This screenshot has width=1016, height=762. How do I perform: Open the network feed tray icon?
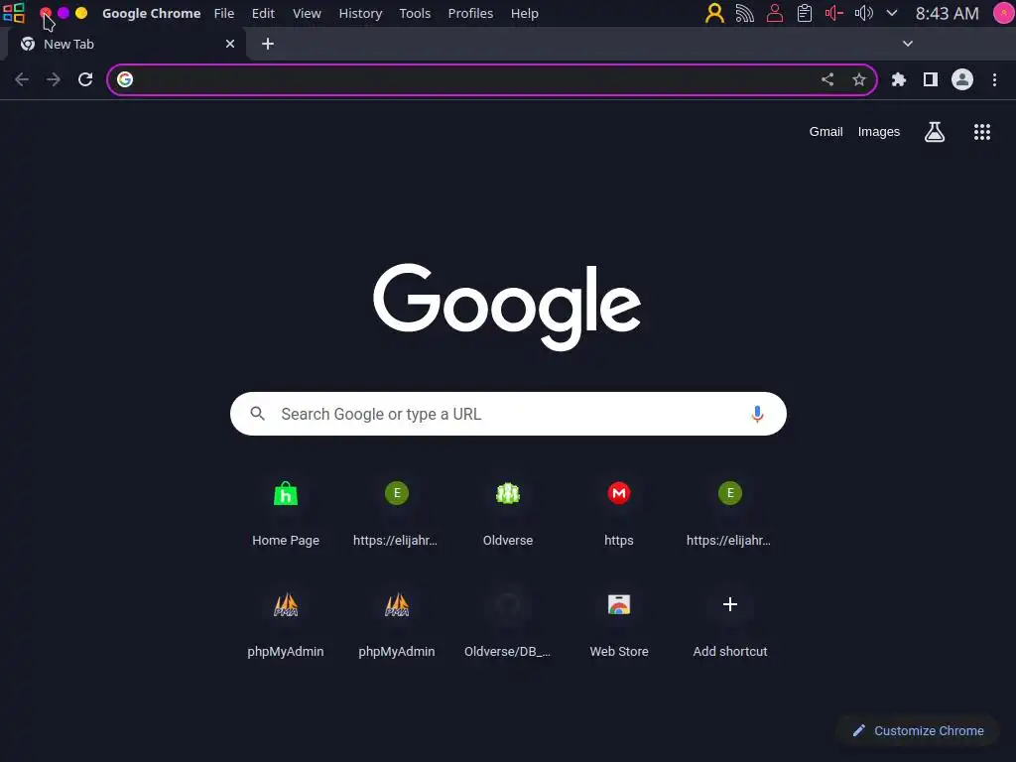click(744, 13)
